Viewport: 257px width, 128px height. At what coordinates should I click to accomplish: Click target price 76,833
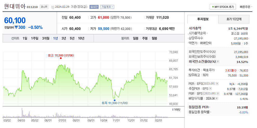[244, 71]
